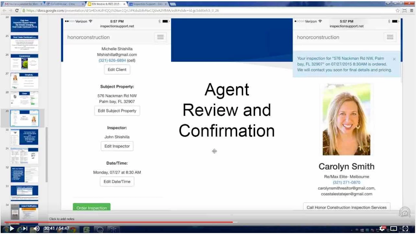Click the docs.google.com address bar

(208, 10)
